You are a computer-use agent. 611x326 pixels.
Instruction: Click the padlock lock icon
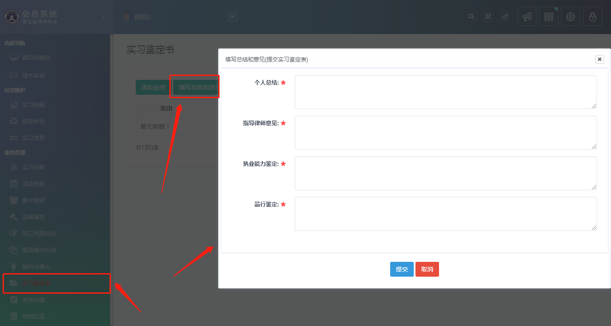[592, 17]
